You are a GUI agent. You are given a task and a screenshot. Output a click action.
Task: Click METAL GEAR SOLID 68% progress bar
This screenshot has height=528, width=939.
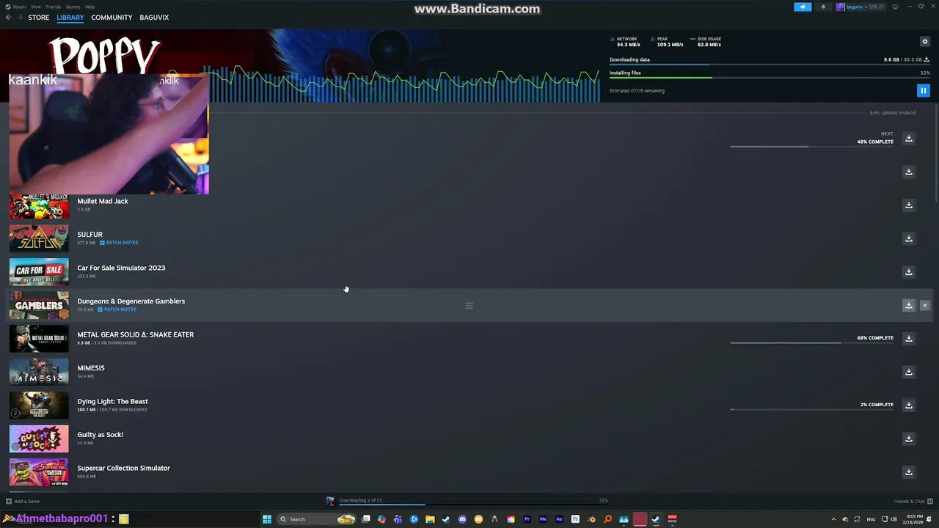[812, 342]
